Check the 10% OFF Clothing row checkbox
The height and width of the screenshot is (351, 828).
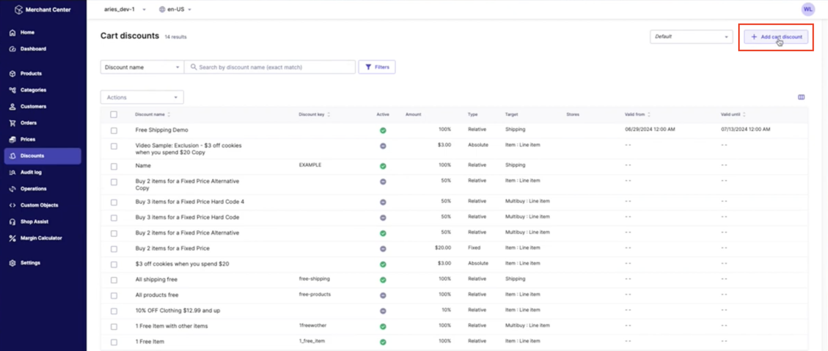[114, 311]
